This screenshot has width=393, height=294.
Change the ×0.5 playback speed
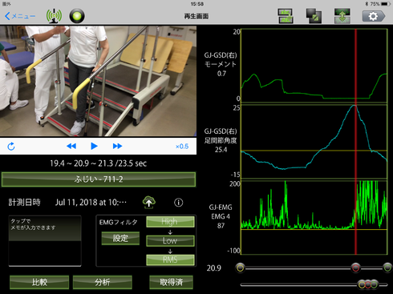pos(182,147)
